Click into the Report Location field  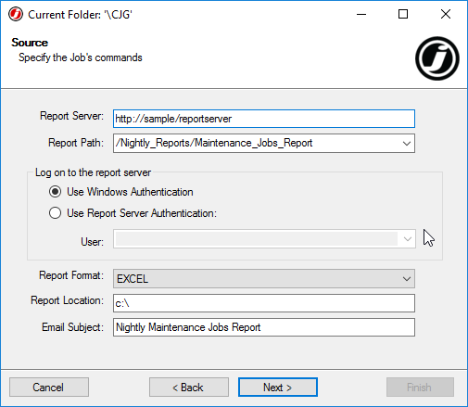pos(264,303)
